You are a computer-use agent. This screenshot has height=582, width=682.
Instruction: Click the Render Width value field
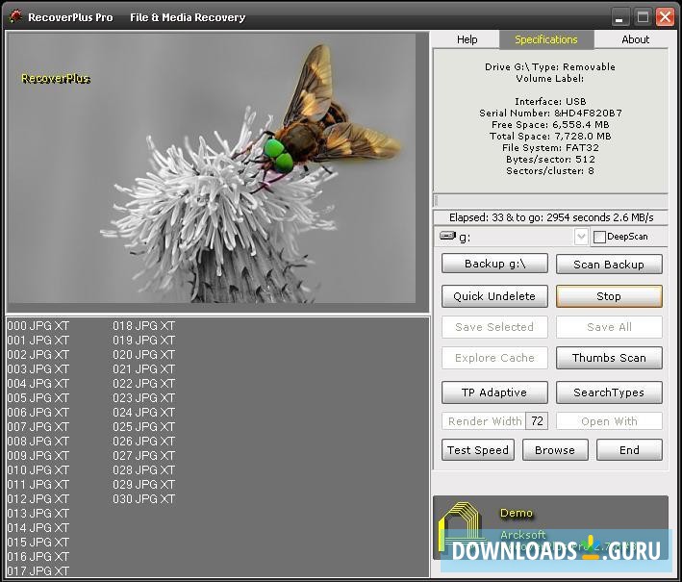point(537,421)
